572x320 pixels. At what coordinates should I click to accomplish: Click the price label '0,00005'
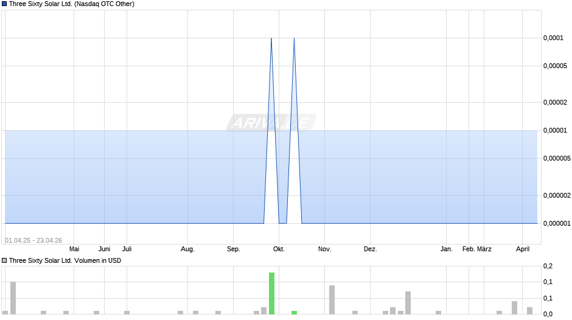click(x=555, y=66)
